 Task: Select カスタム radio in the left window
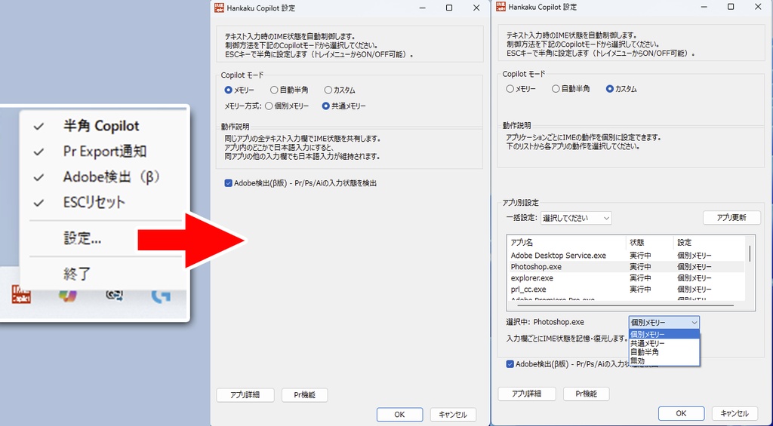tap(340, 90)
